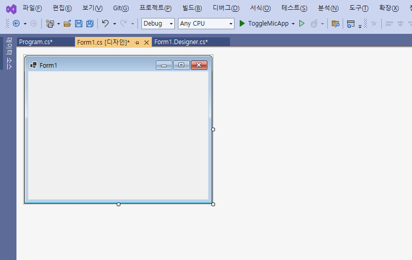Open the 데이터 소스 side panel tab

tap(9, 53)
